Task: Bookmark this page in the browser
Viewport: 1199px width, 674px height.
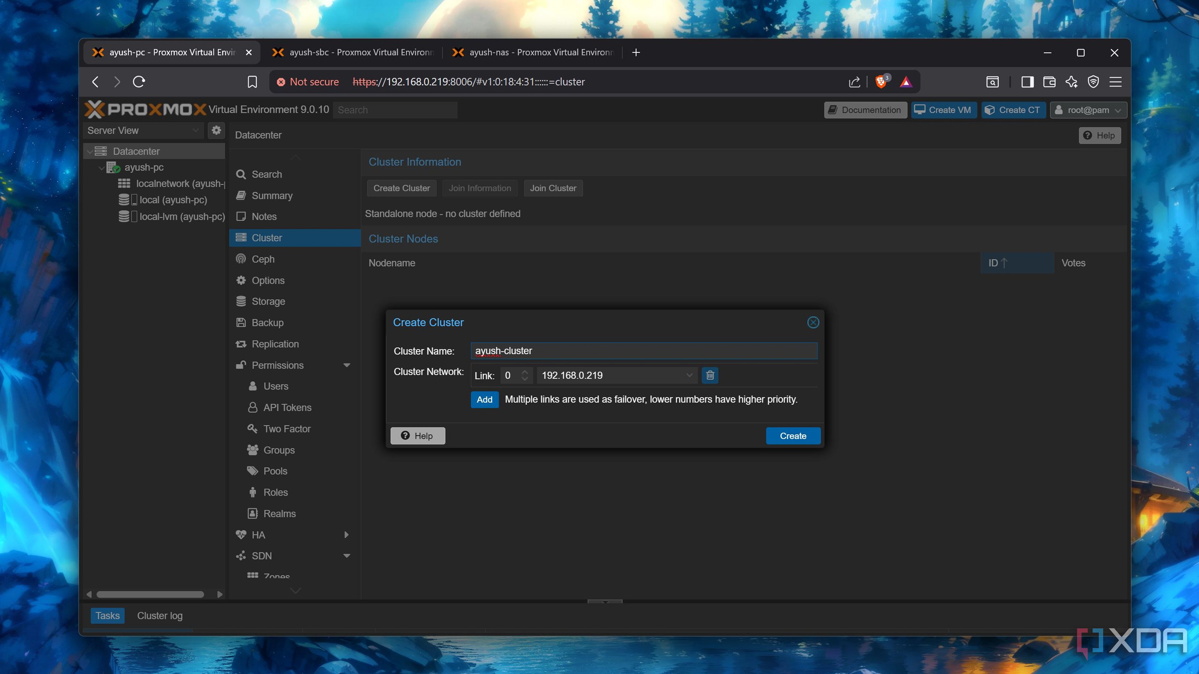Action: click(252, 82)
